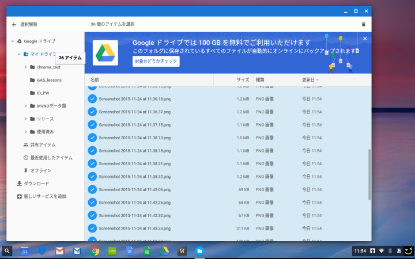Open Google Sheets from the shelf
Screen dimensions: 415x259
coord(147,251)
